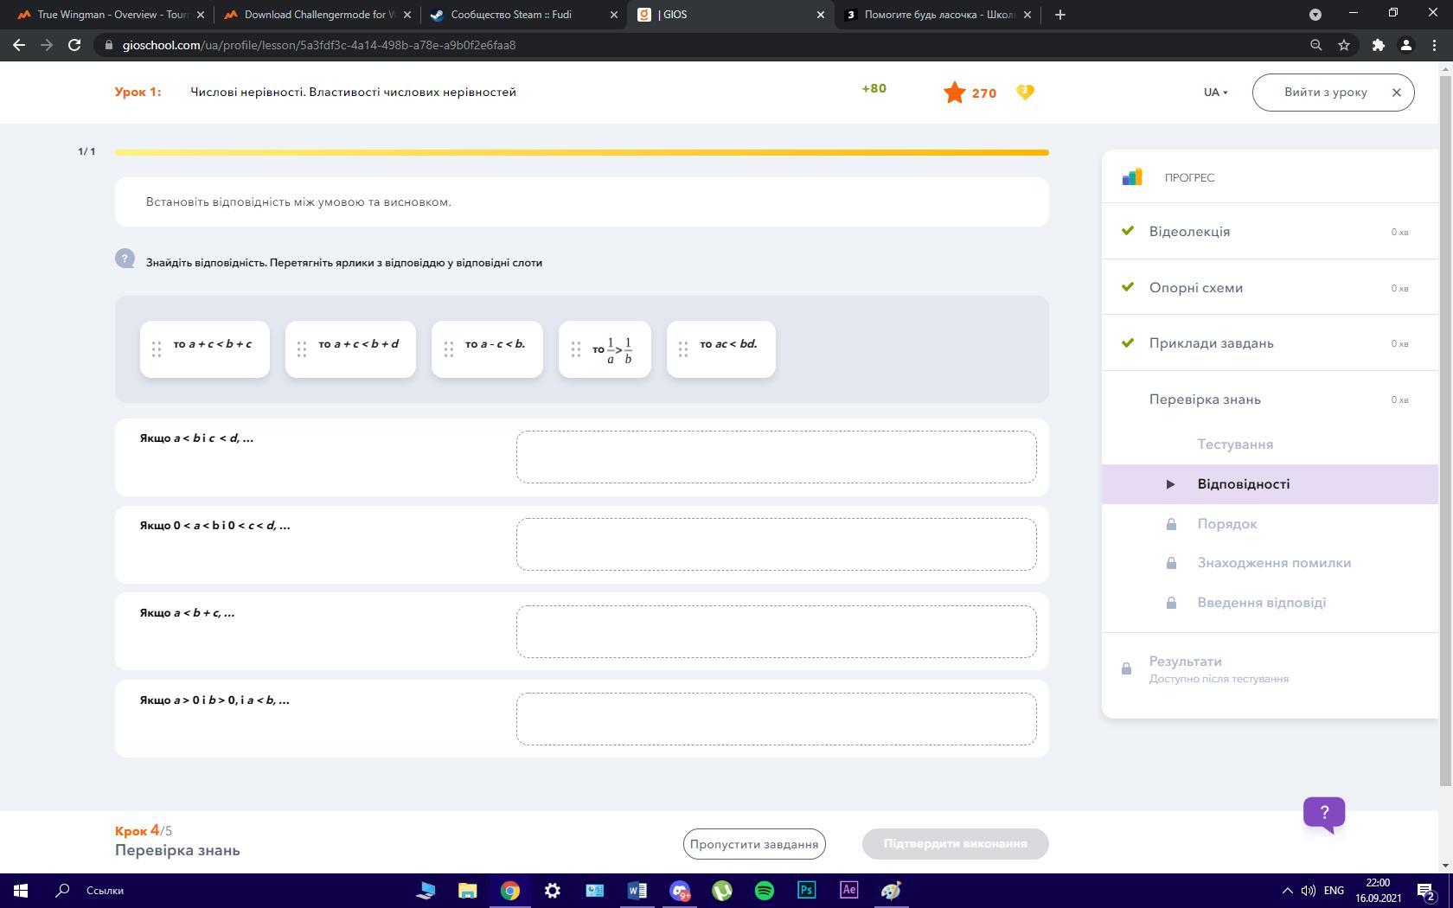Click Пропустити завдання button
The width and height of the screenshot is (1453, 908).
tap(754, 844)
